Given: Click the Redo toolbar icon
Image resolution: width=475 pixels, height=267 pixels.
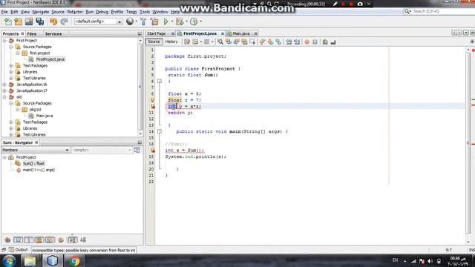Looking at the screenshot, I should tap(64, 22).
